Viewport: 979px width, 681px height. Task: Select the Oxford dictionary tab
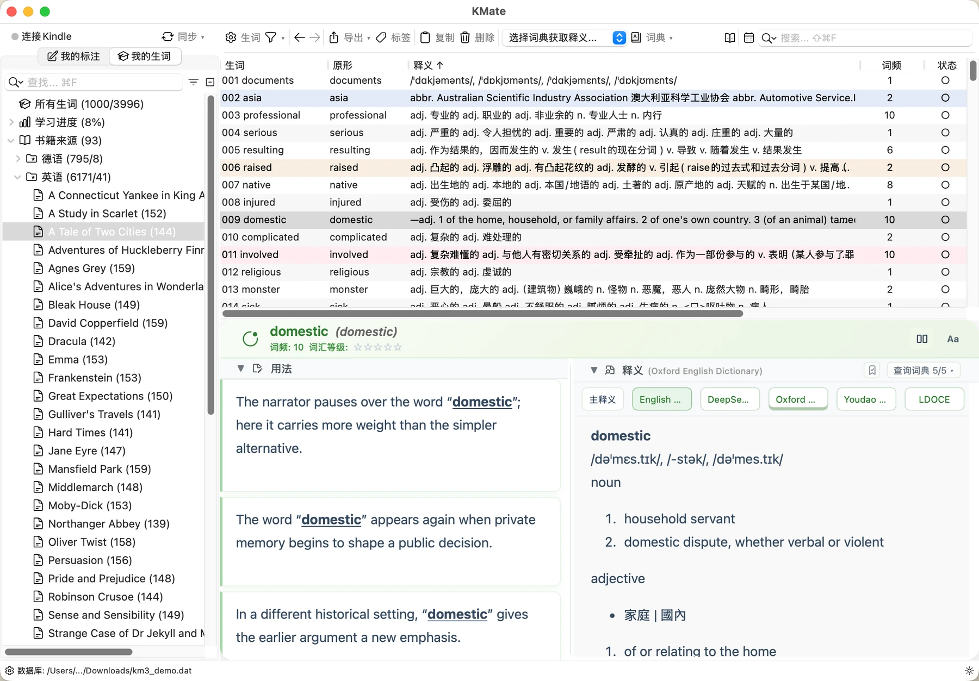(797, 399)
